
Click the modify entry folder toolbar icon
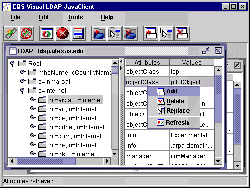[x=114, y=33]
